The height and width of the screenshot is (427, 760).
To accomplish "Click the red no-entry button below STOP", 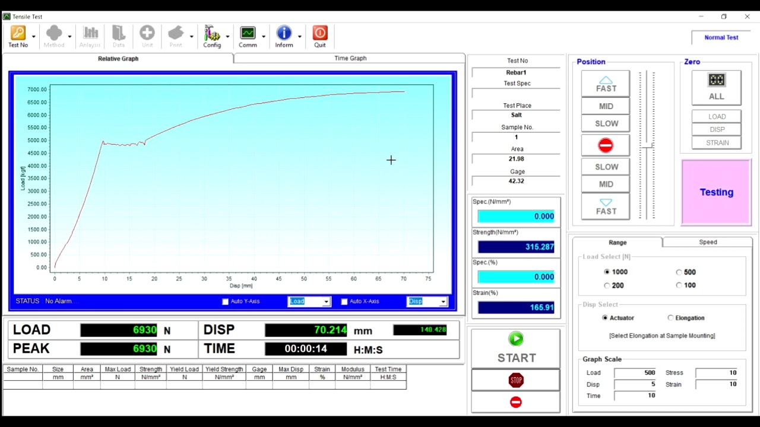I will click(x=516, y=402).
